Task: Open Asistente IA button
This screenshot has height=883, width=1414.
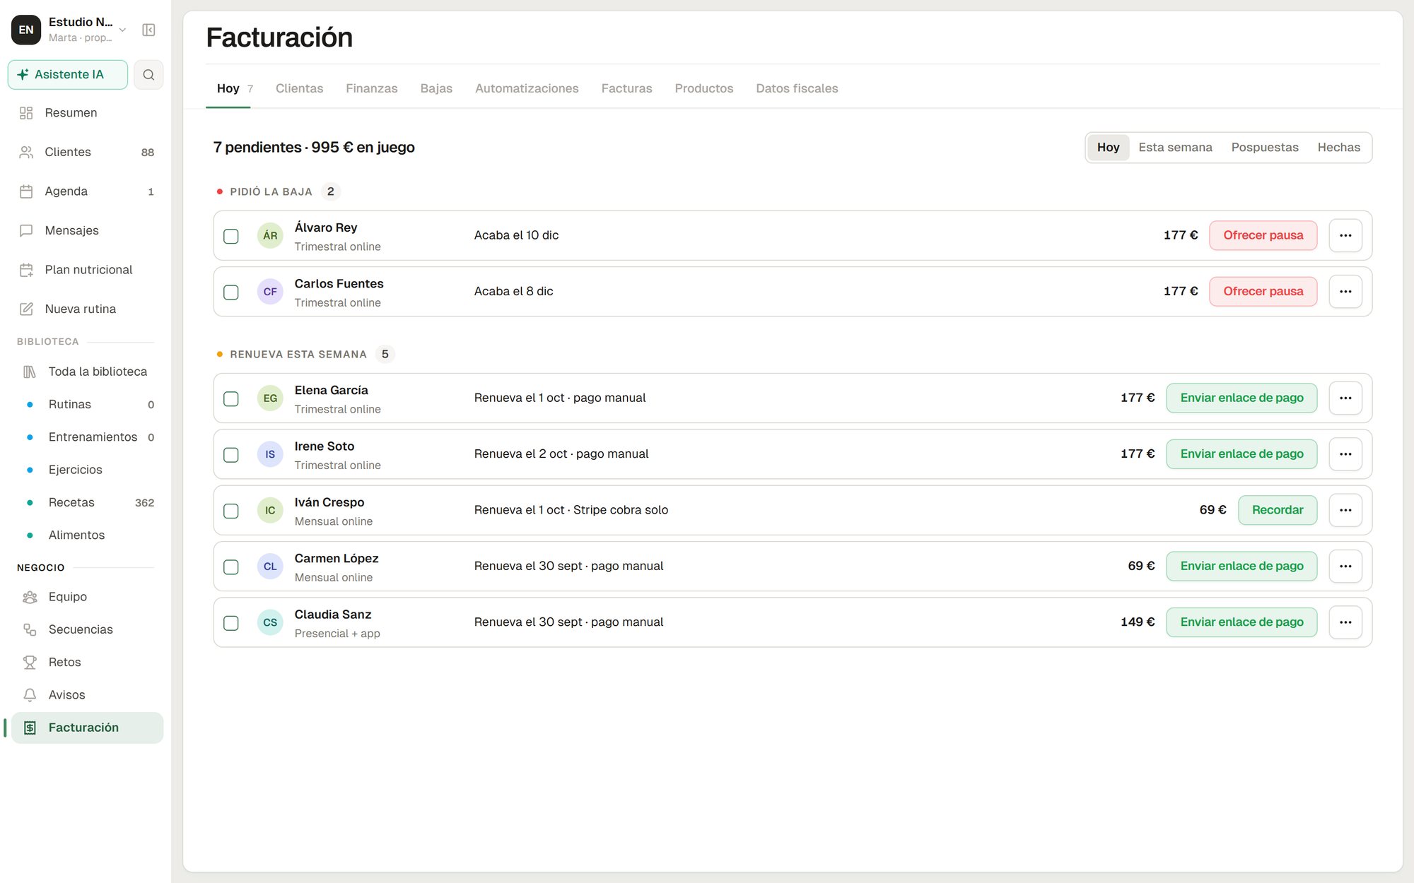Action: point(68,75)
